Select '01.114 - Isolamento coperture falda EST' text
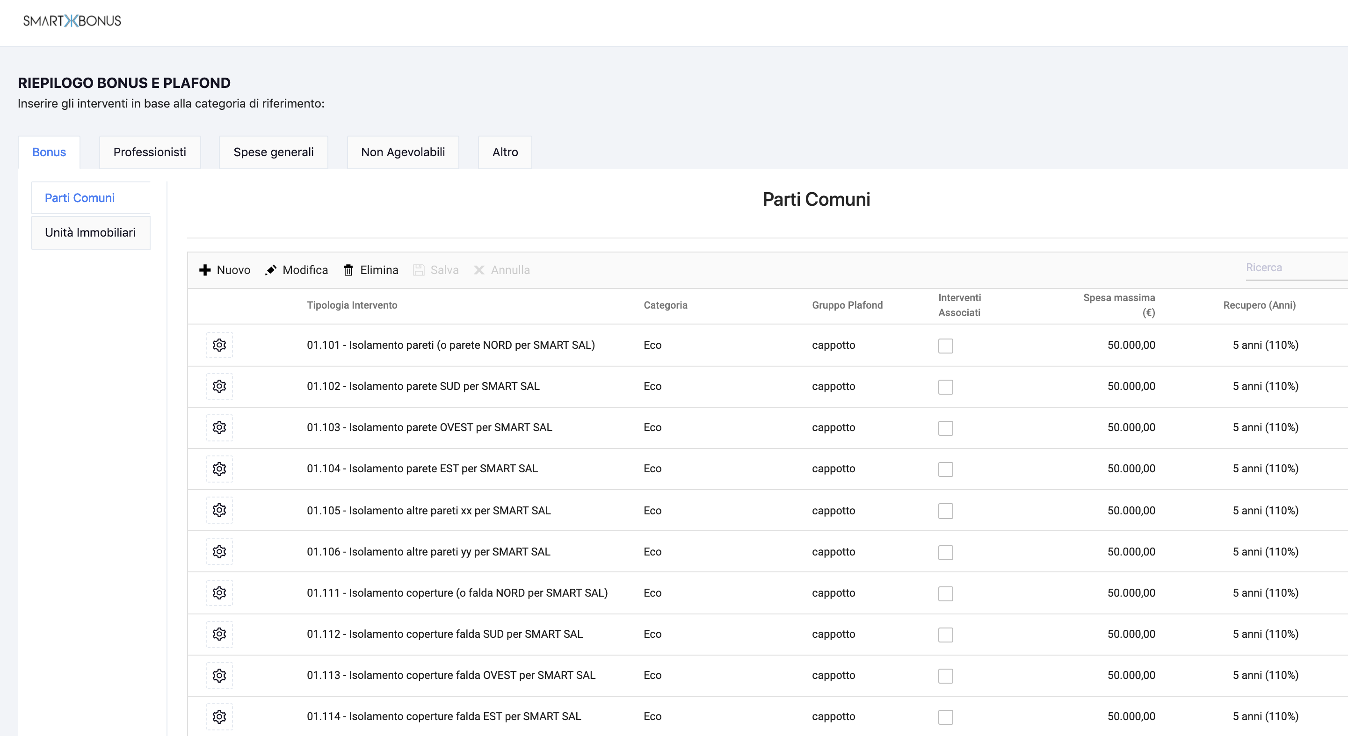 (444, 717)
